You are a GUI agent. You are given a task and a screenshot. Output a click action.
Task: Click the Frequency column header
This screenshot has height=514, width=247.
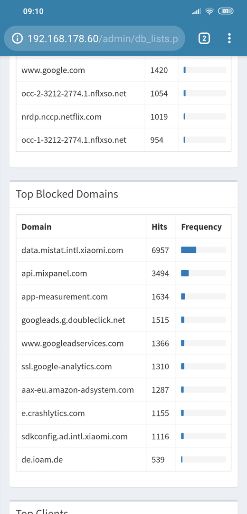201,227
